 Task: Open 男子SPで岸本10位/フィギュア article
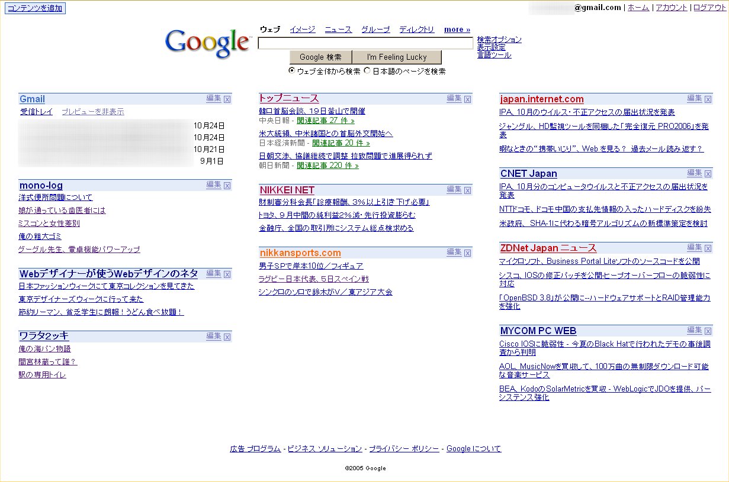pos(311,266)
